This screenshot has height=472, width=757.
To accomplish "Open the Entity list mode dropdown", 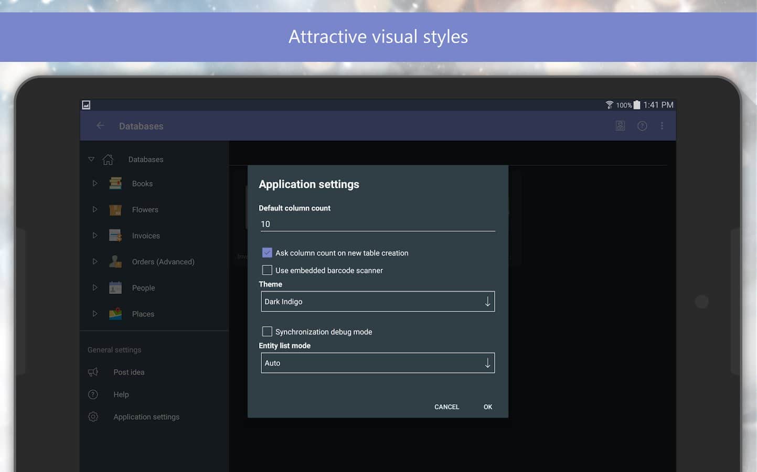I will 378,363.
